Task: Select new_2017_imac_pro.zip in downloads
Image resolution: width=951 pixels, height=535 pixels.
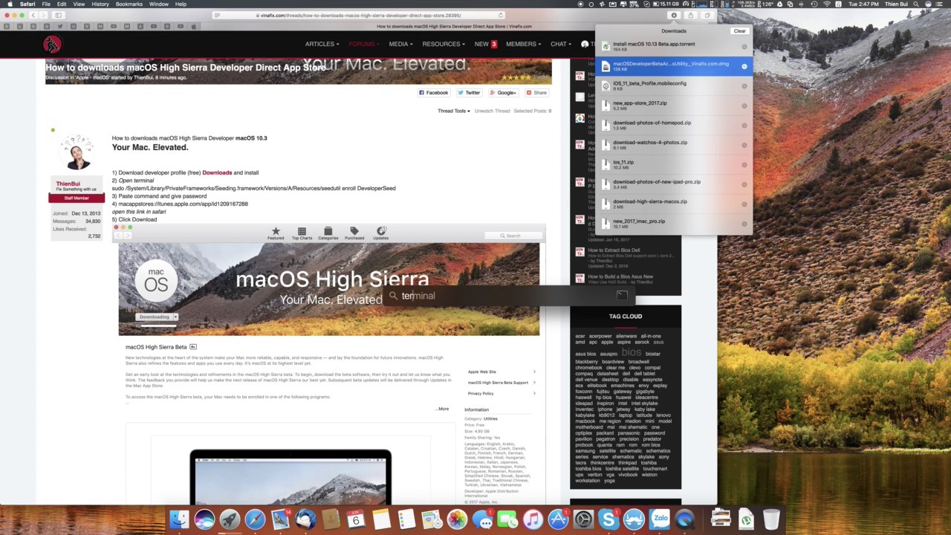Action: [x=674, y=224]
